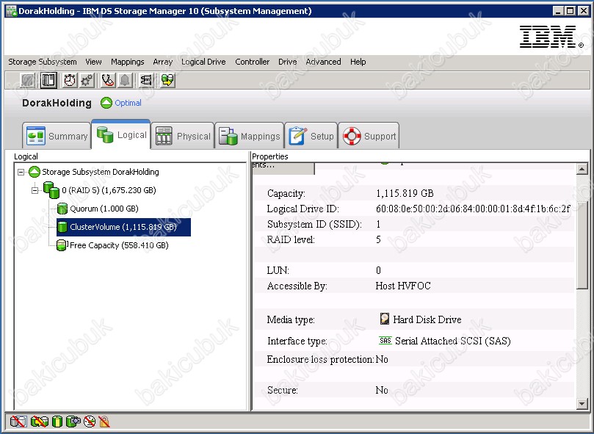Open the Drive menu
This screenshot has width=594, height=434.
tap(287, 62)
